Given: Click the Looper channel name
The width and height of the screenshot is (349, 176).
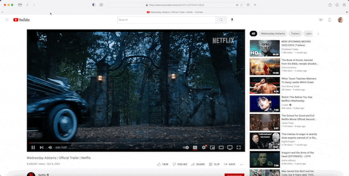Looking at the screenshot, I should click(285, 105).
